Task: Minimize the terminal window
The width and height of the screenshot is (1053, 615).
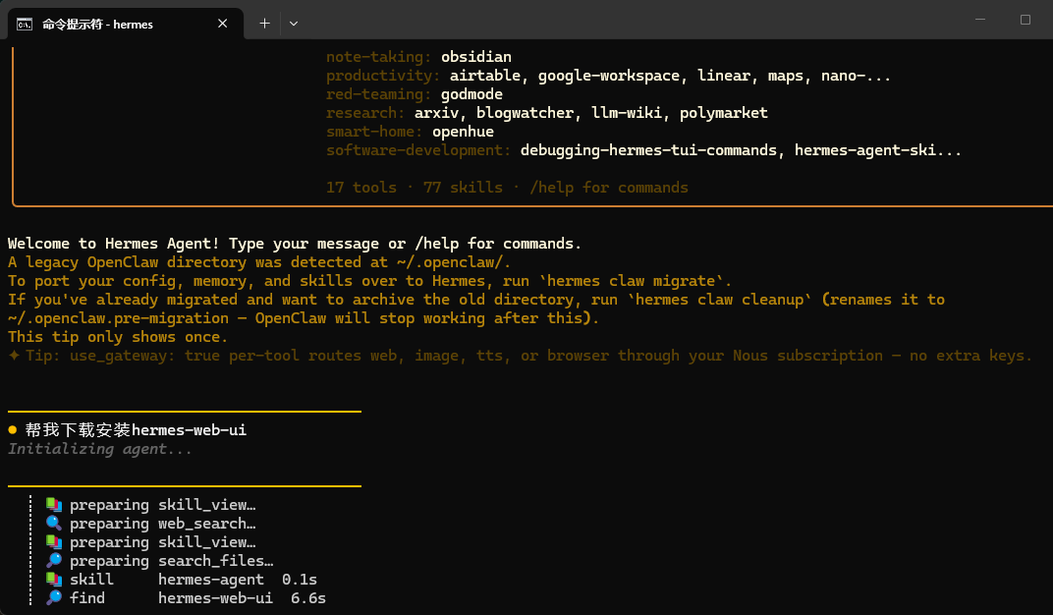Action: click(x=979, y=20)
